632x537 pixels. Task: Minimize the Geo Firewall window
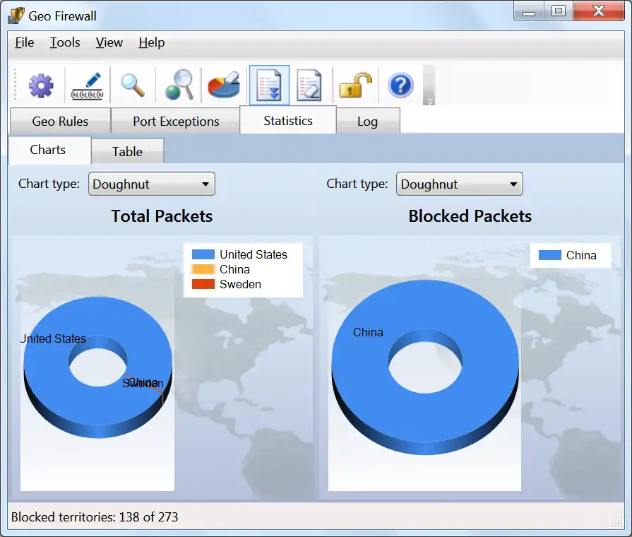(x=529, y=11)
